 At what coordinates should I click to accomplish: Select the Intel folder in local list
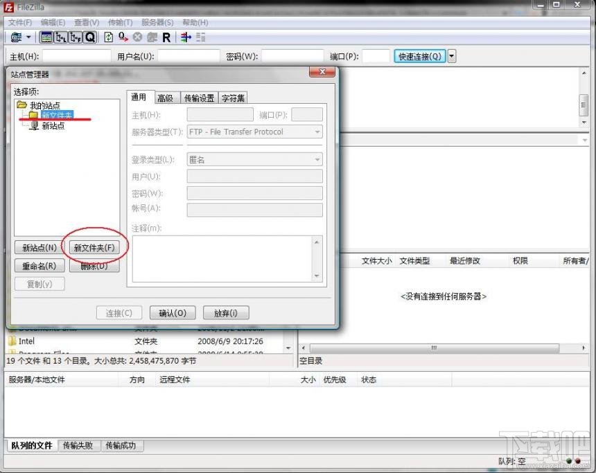pyautogui.click(x=26, y=341)
